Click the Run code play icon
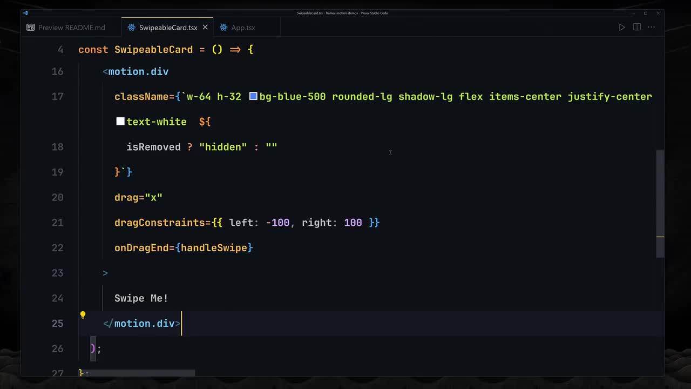This screenshot has height=389, width=691. tap(622, 28)
